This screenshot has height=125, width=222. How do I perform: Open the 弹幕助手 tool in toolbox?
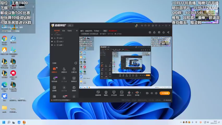click(x=54, y=70)
